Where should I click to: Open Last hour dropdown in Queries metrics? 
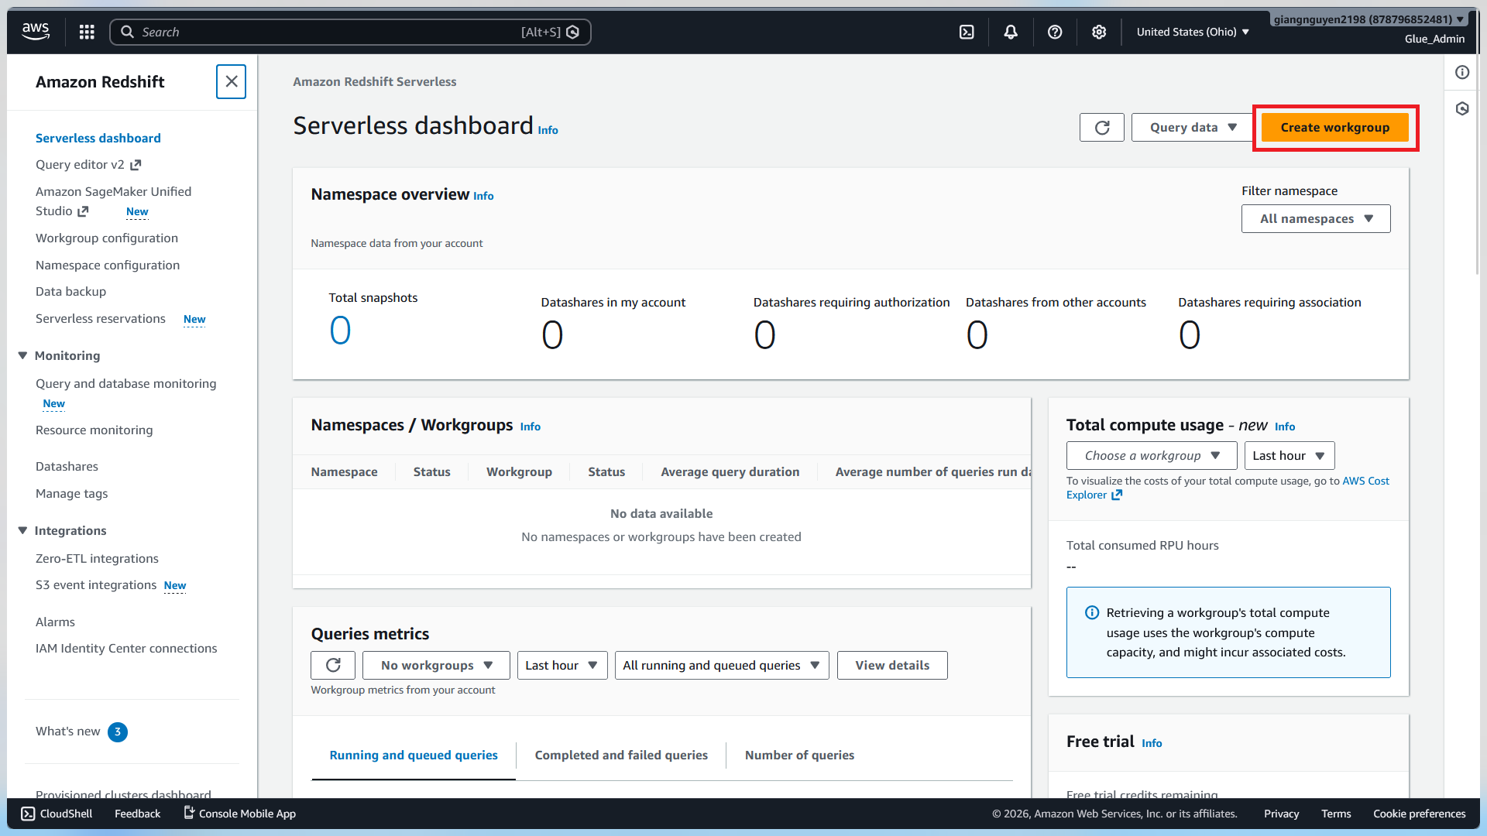(x=562, y=665)
